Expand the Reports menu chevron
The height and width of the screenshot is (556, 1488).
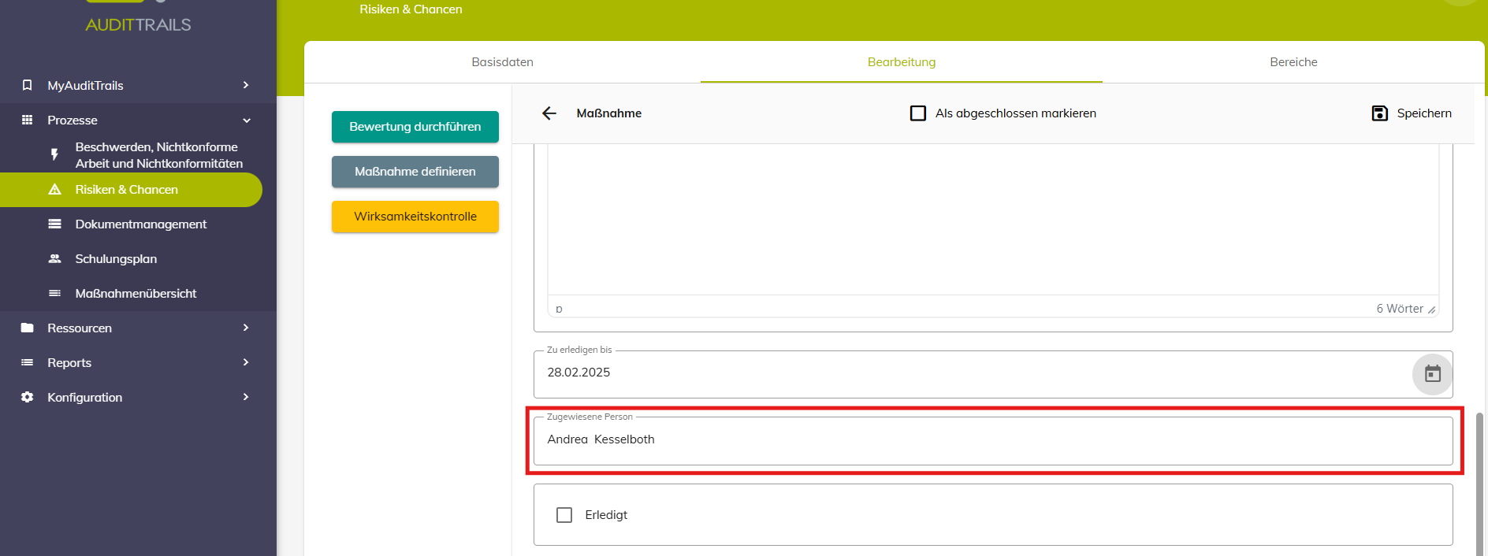pyautogui.click(x=246, y=362)
